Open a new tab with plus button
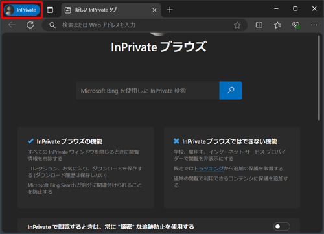 pyautogui.click(x=170, y=10)
